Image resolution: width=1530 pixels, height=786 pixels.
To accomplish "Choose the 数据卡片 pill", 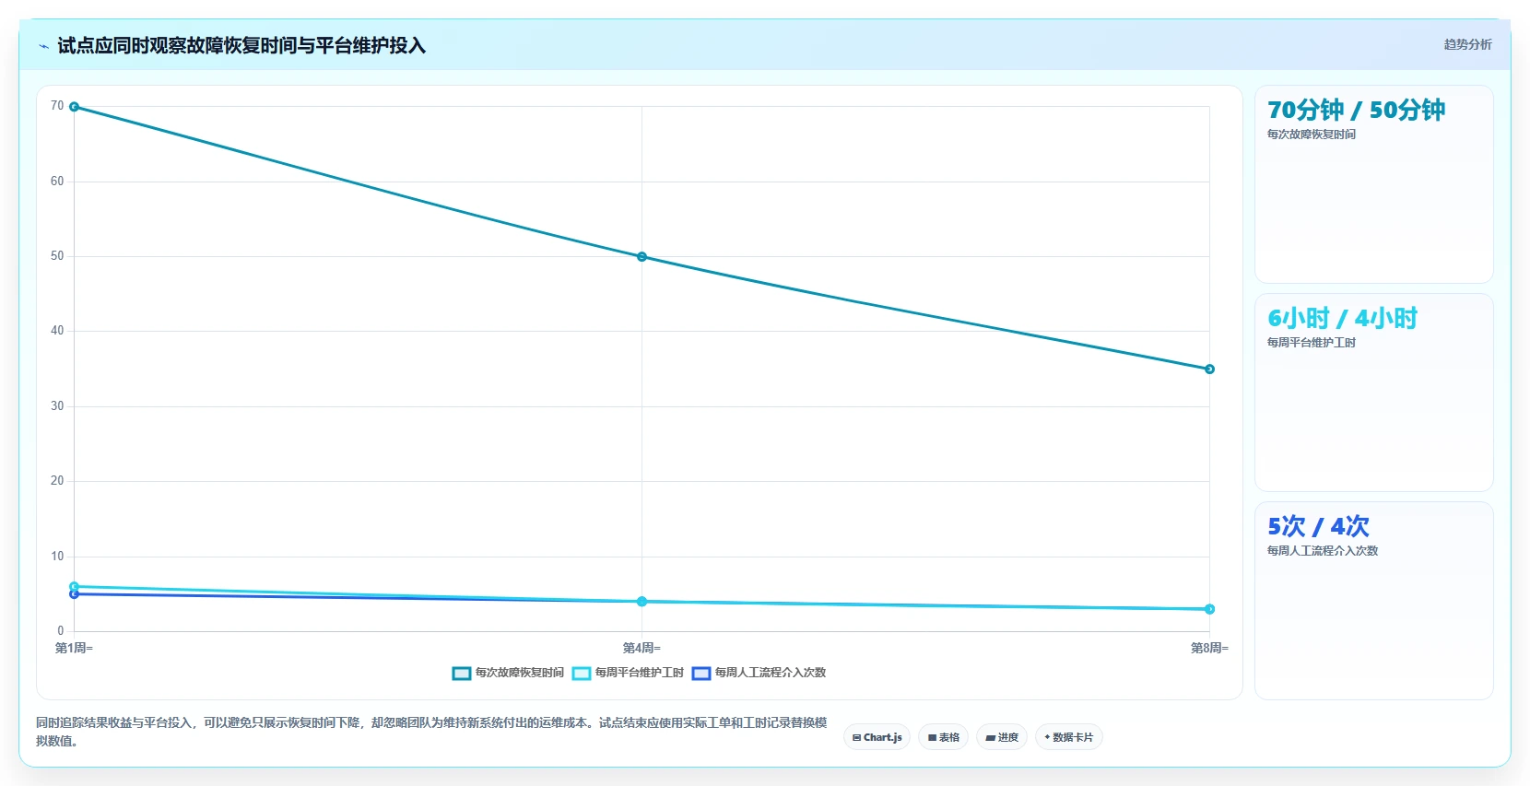I will 1069,737.
